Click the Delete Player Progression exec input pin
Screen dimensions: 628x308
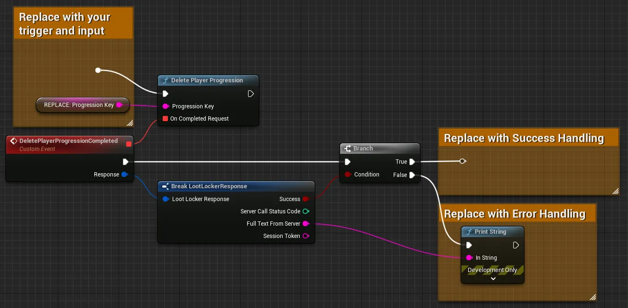pos(166,94)
